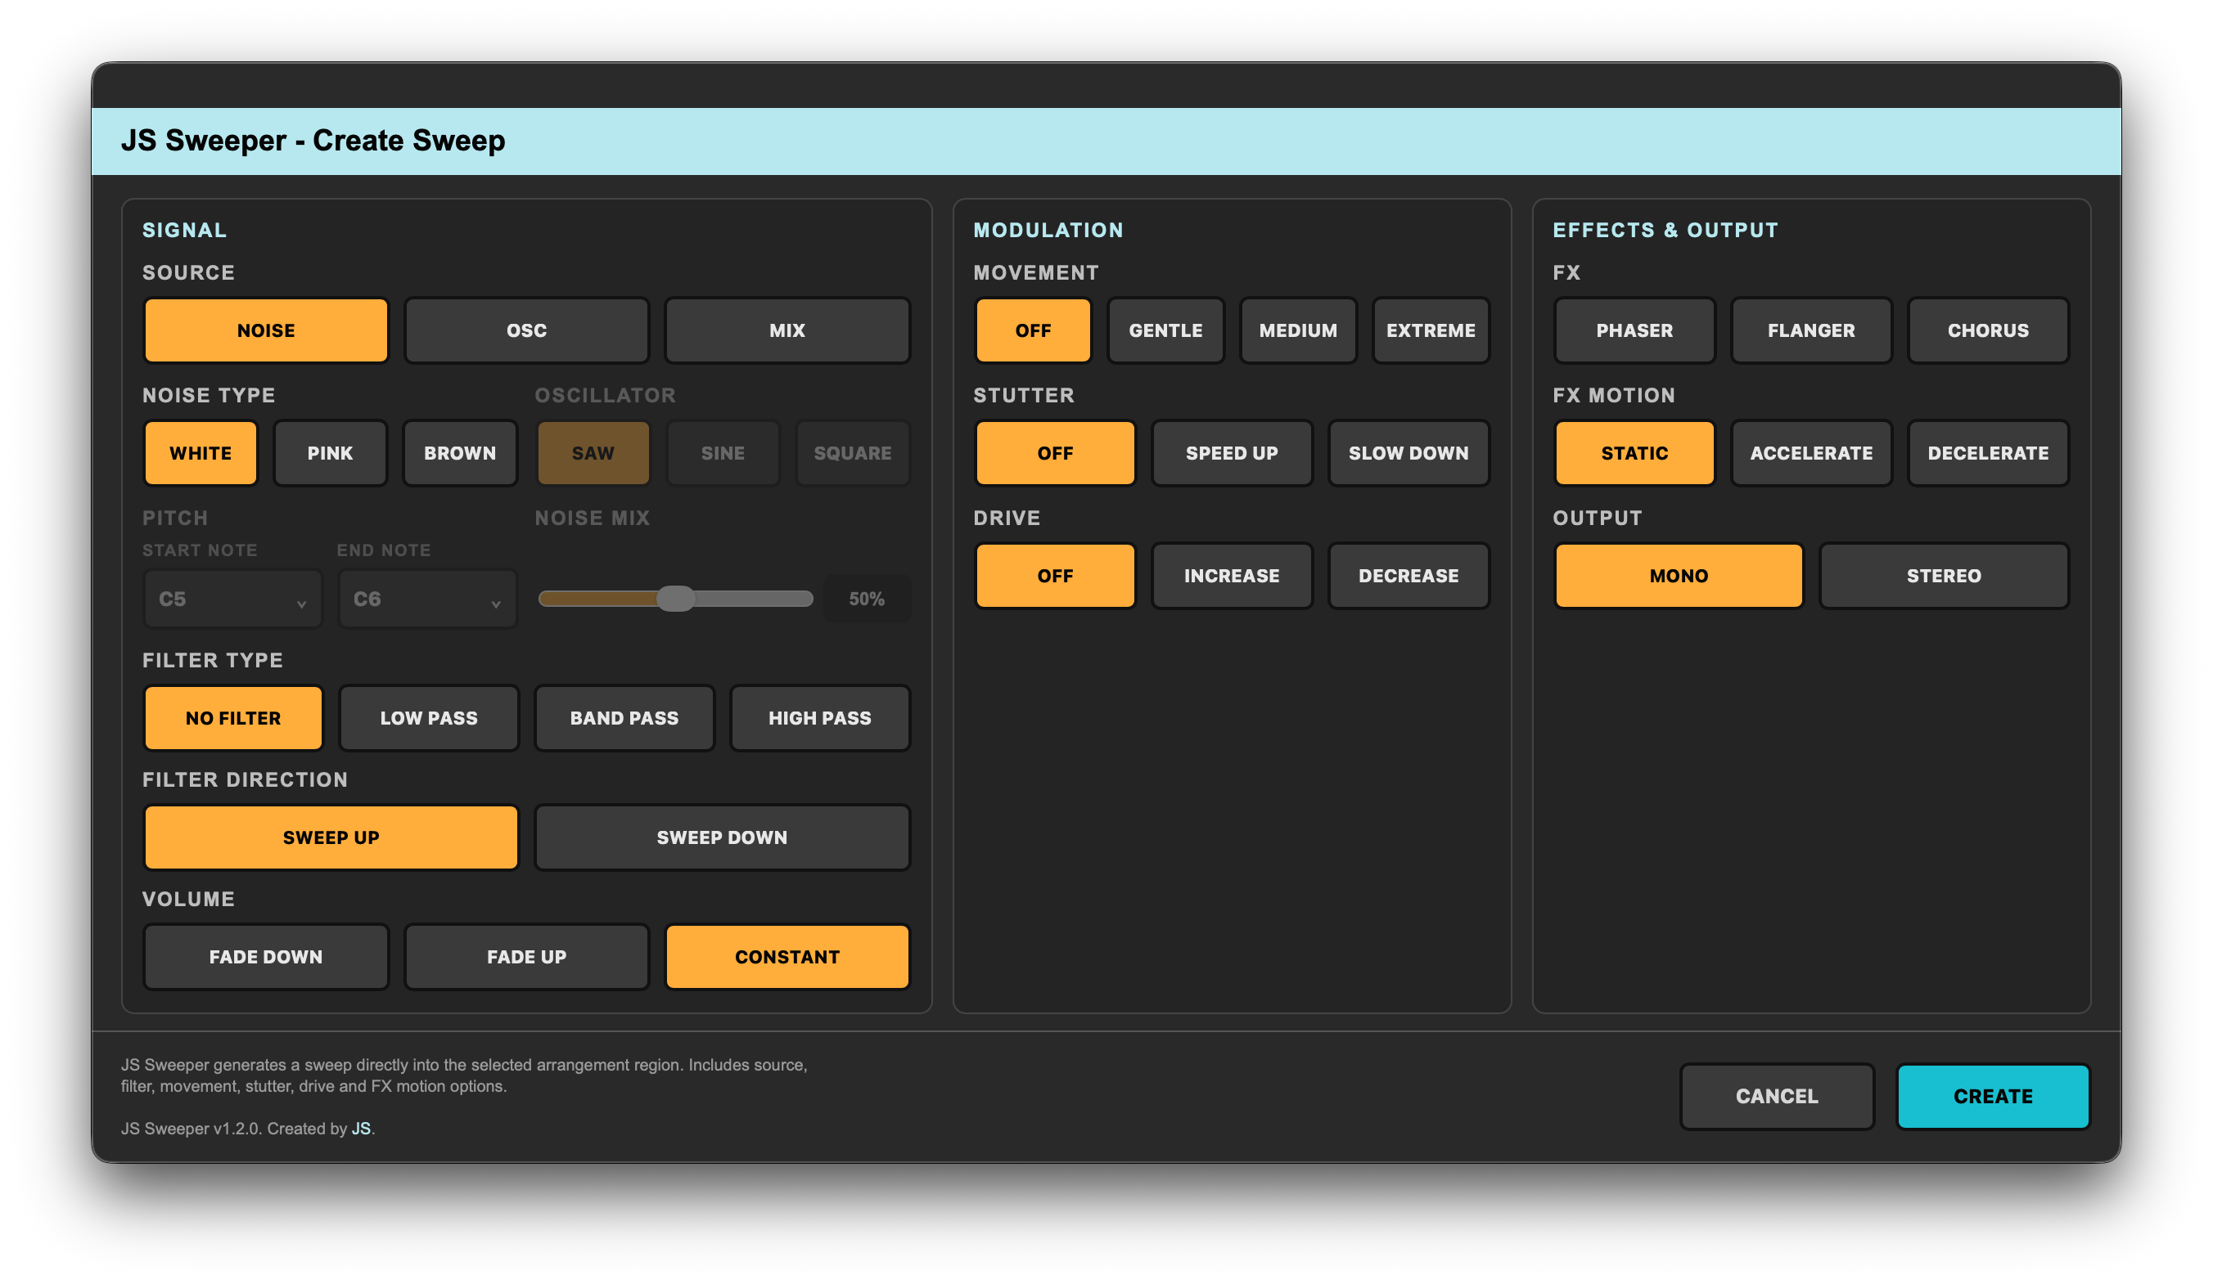Viewport: 2213px width, 1284px height.
Task: Select the NOISE source
Action: point(265,330)
